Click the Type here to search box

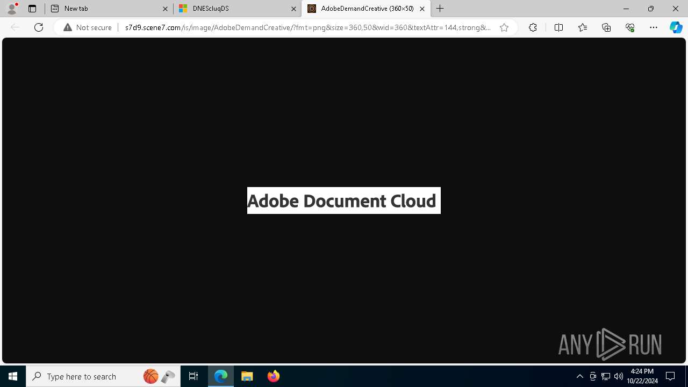(x=104, y=376)
